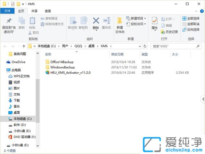This screenshot has width=205, height=154.
Task: Select HEU_KMS_Activator_v11.2.0 file
Action: [x=68, y=73]
